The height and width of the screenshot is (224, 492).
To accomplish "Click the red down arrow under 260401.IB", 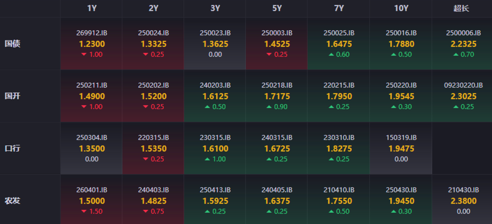I will pyautogui.click(x=84, y=212).
